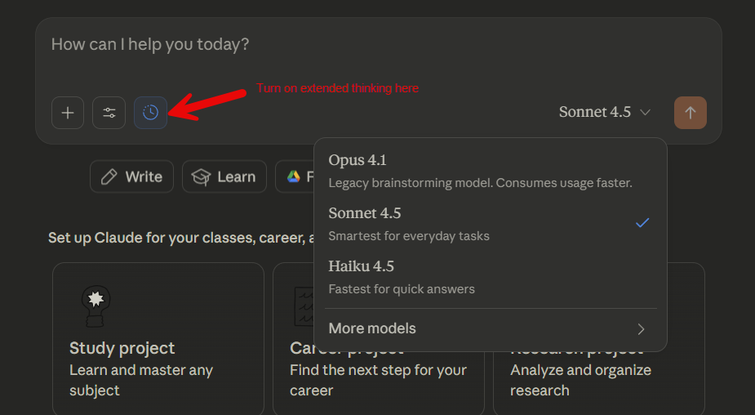Select Opus 4.1 from the model menu
This screenshot has width=755, height=415.
pyautogui.click(x=491, y=171)
